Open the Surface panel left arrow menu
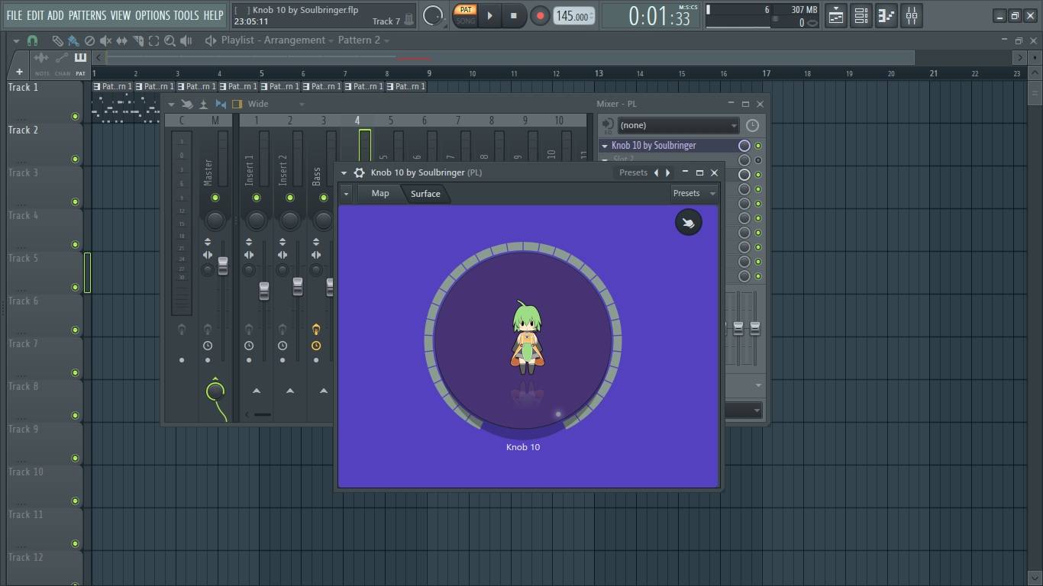This screenshot has width=1043, height=586. [346, 194]
